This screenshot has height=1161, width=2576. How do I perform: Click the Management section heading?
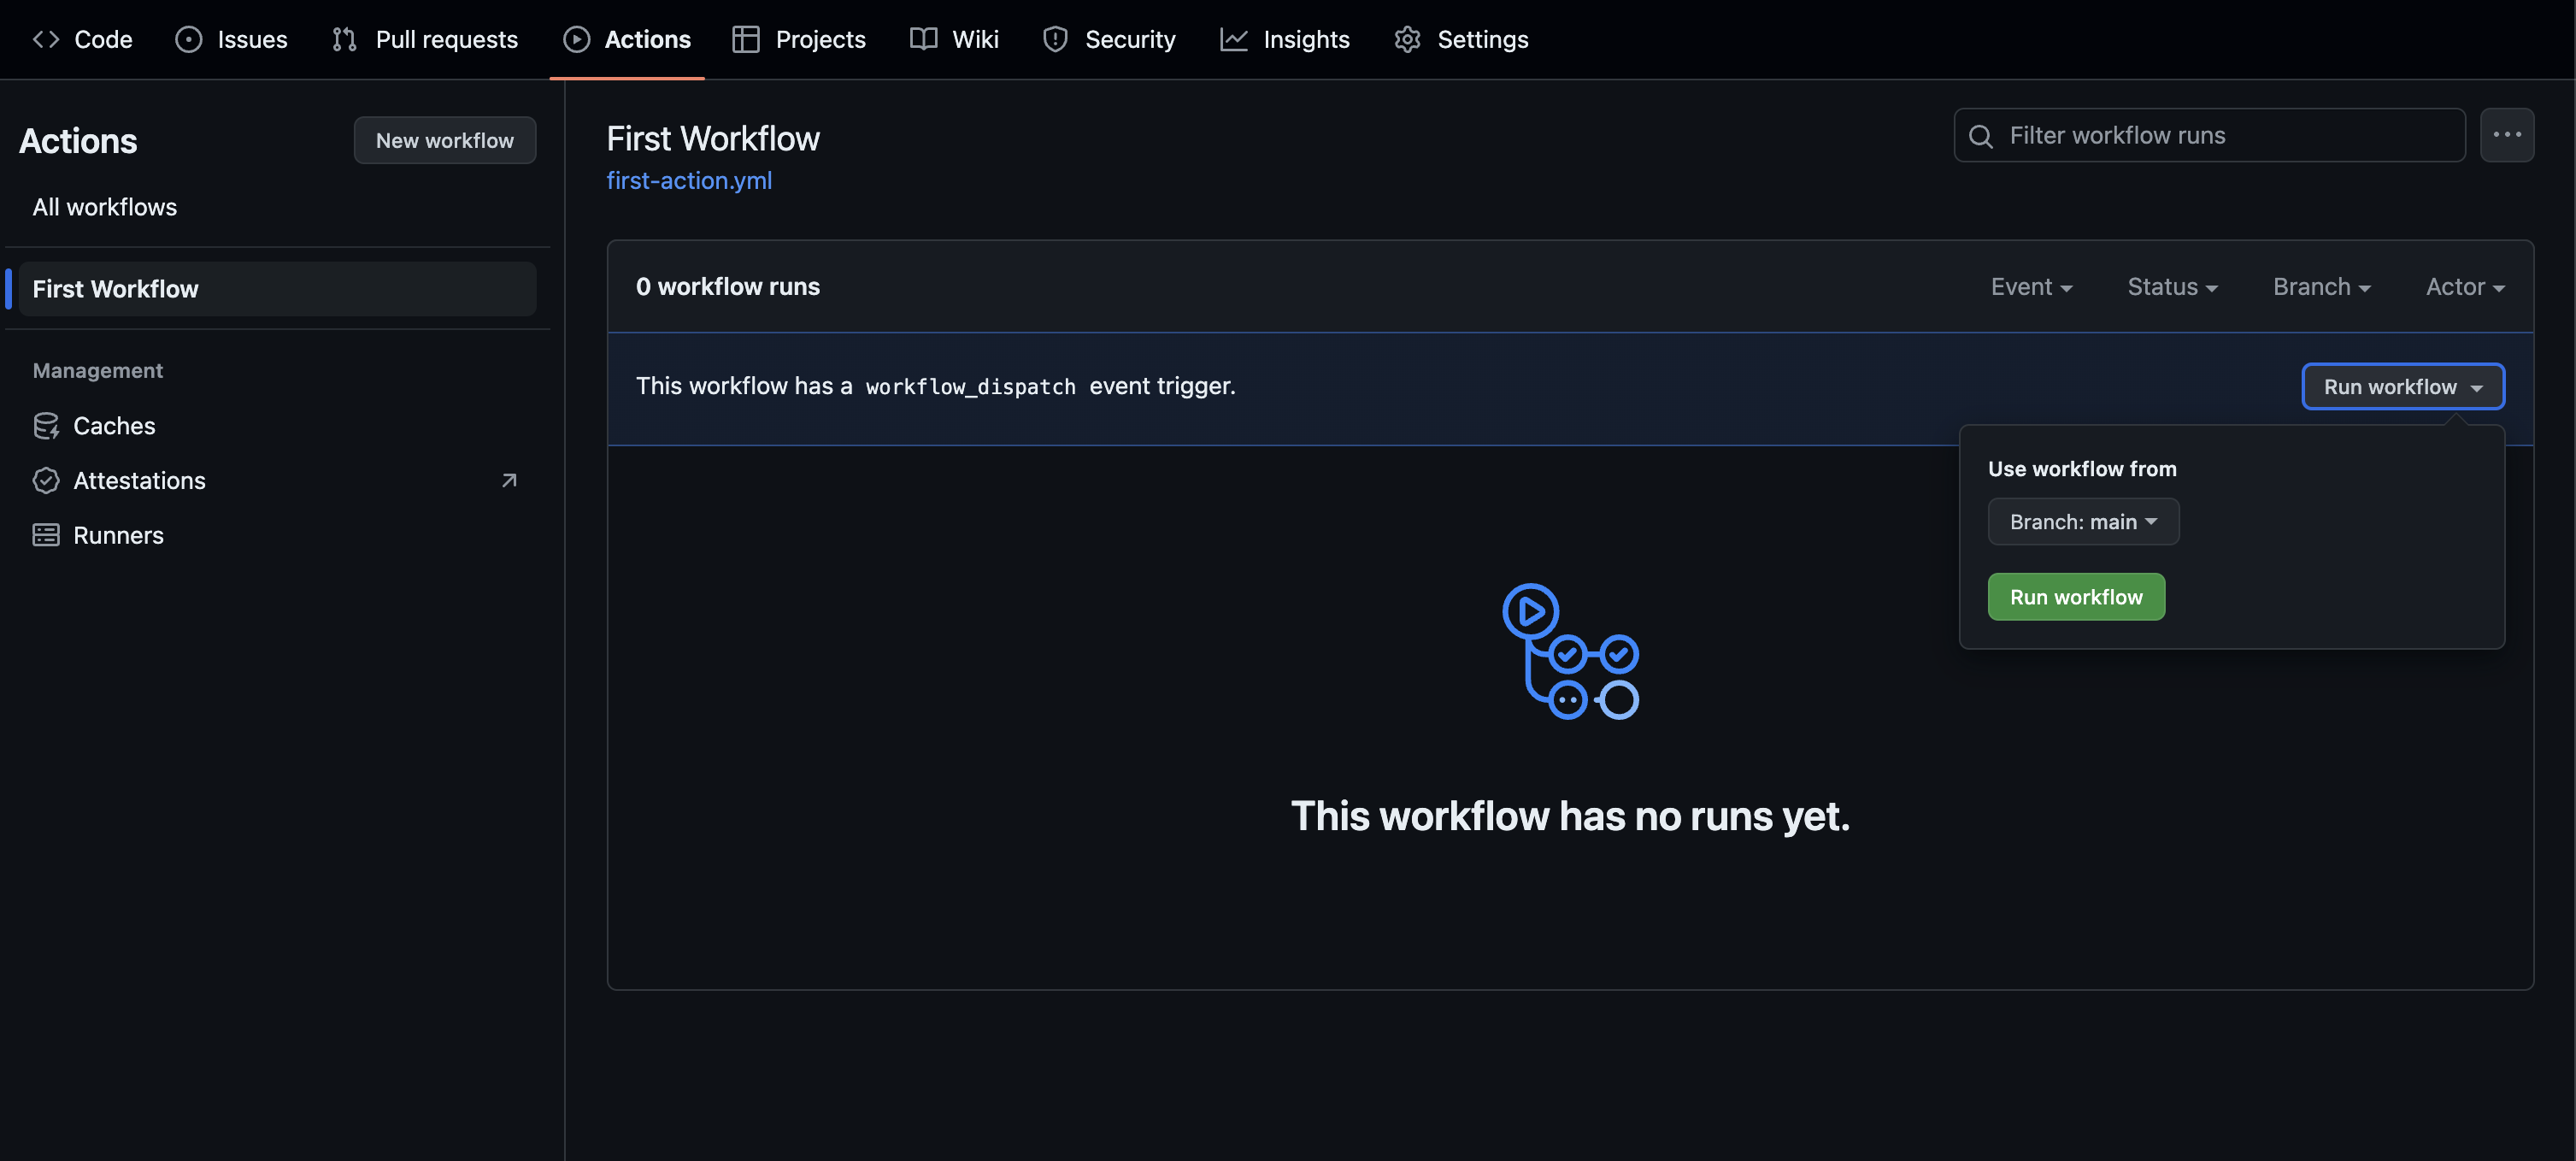[97, 371]
